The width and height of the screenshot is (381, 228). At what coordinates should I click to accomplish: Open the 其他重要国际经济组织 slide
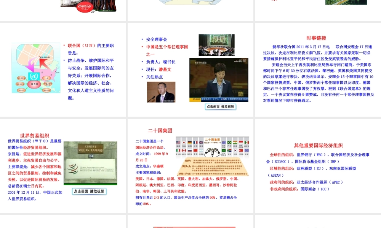tap(318, 166)
